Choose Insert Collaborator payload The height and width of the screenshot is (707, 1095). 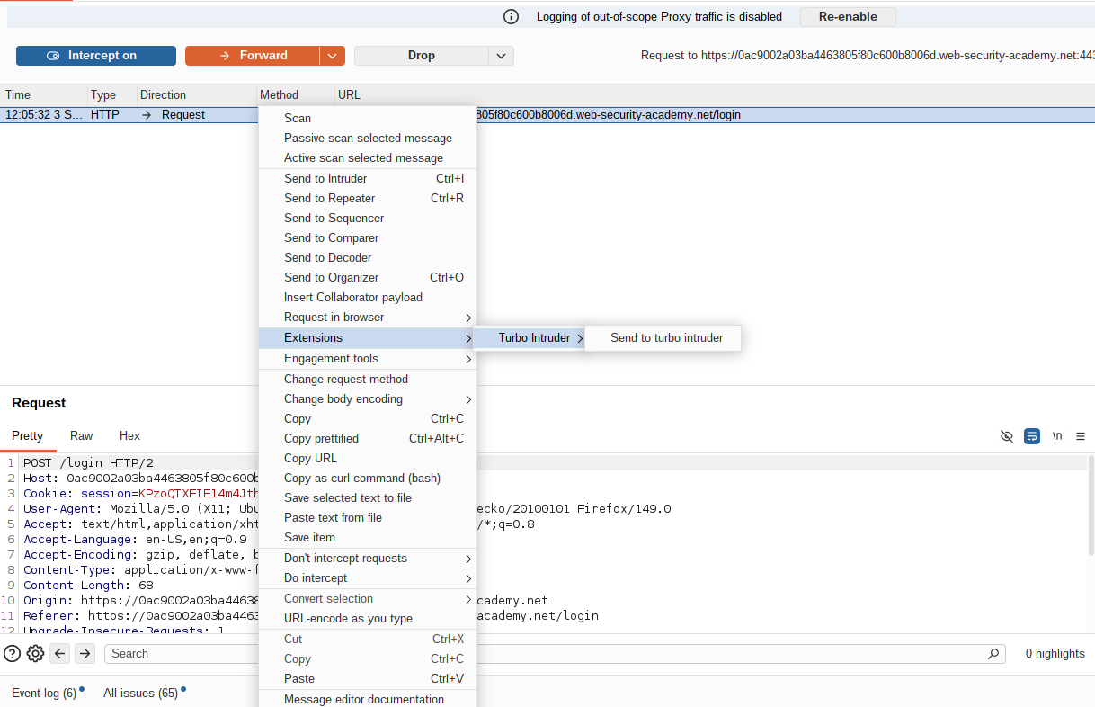tap(368, 297)
